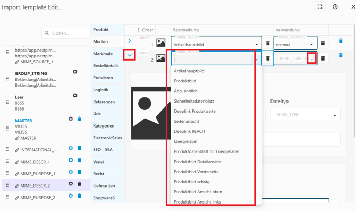This screenshot has width=356, height=211.
Task: Switch to Recht tab
Action: pyautogui.click(x=107, y=174)
